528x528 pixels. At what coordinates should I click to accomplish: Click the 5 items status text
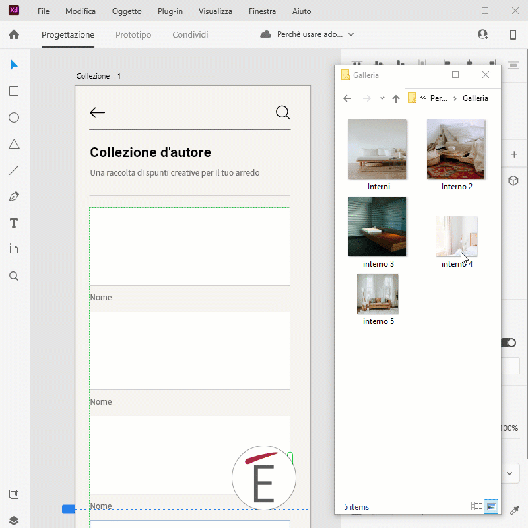click(x=356, y=507)
